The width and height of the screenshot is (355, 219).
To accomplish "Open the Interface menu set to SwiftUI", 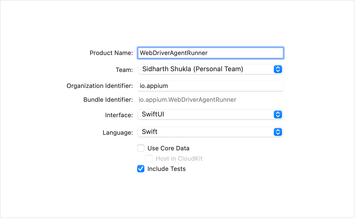I will [205, 115].
